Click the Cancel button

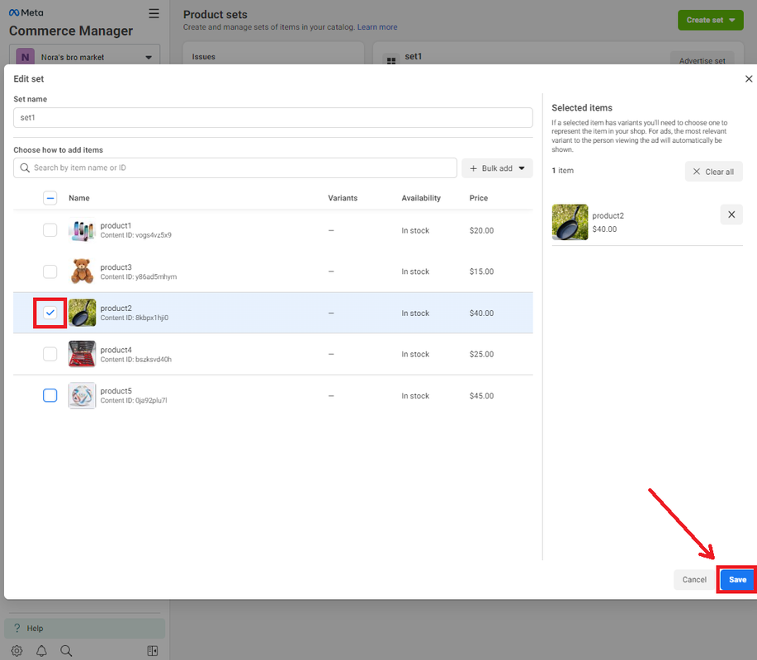click(693, 579)
